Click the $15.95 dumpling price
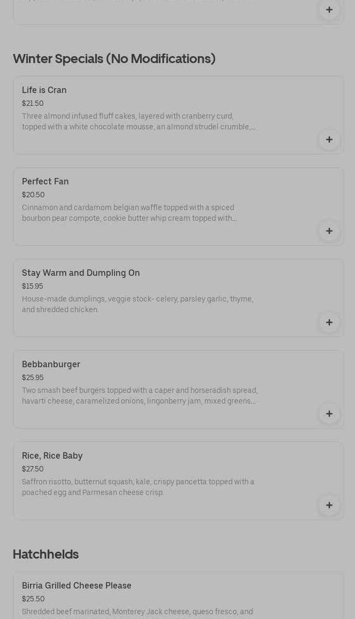Screen dimensions: 355x619 pos(33,286)
